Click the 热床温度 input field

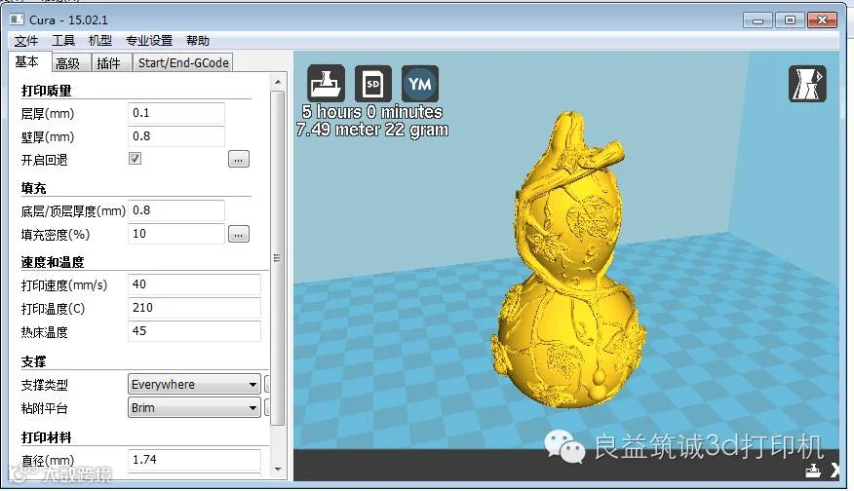pyautogui.click(x=194, y=331)
